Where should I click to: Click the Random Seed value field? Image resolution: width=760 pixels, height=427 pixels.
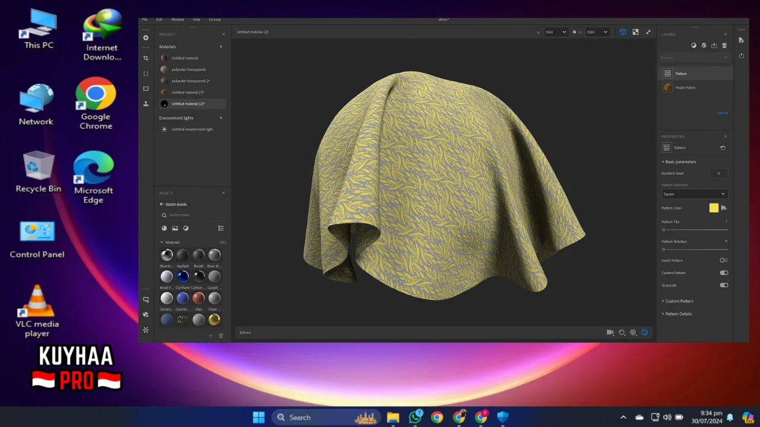coord(718,173)
